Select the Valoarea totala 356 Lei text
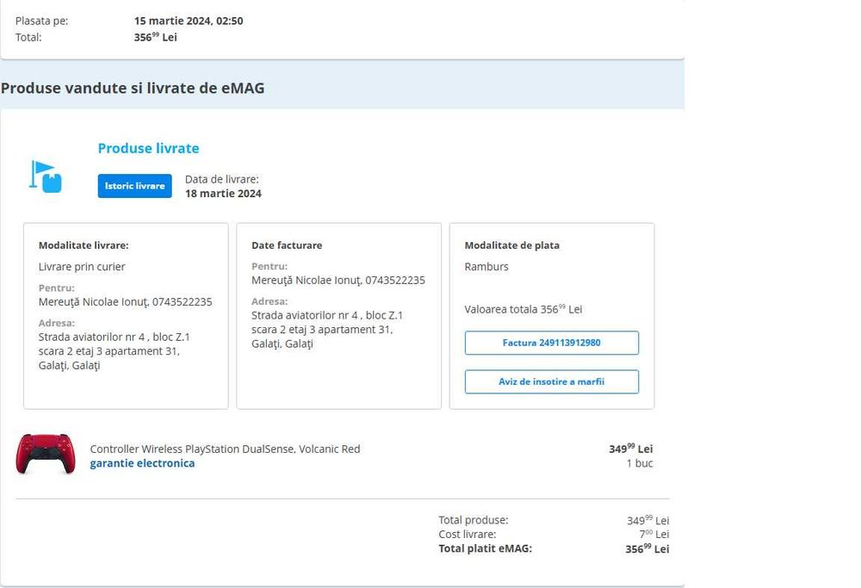The image size is (861, 588). [523, 309]
